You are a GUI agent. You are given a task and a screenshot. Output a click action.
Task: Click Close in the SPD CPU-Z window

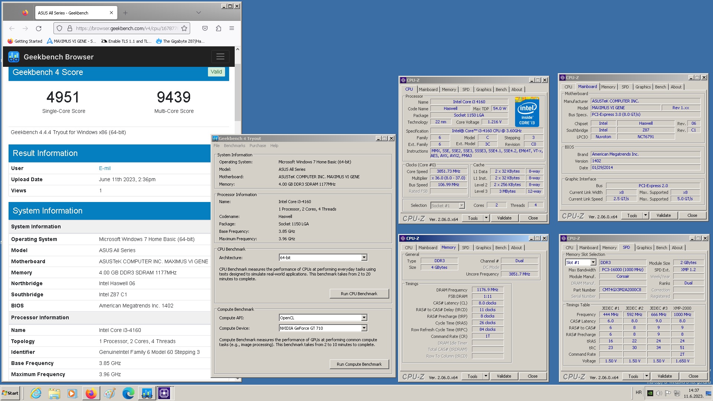(693, 376)
